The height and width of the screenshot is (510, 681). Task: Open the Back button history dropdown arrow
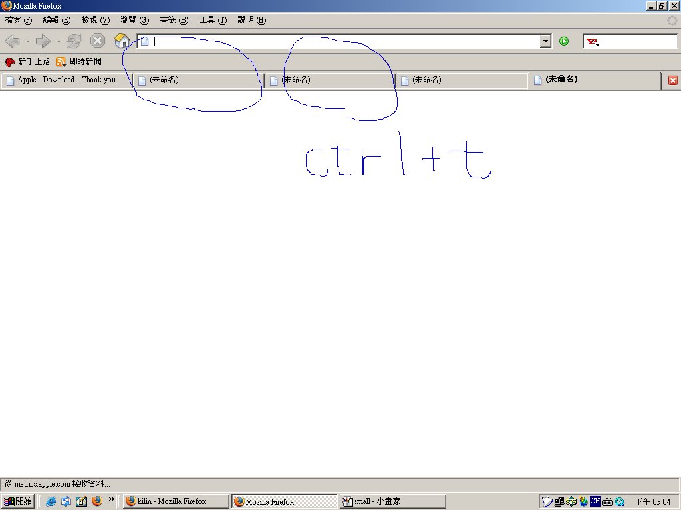[x=27, y=41]
